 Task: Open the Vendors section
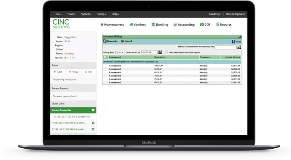coord(138,24)
